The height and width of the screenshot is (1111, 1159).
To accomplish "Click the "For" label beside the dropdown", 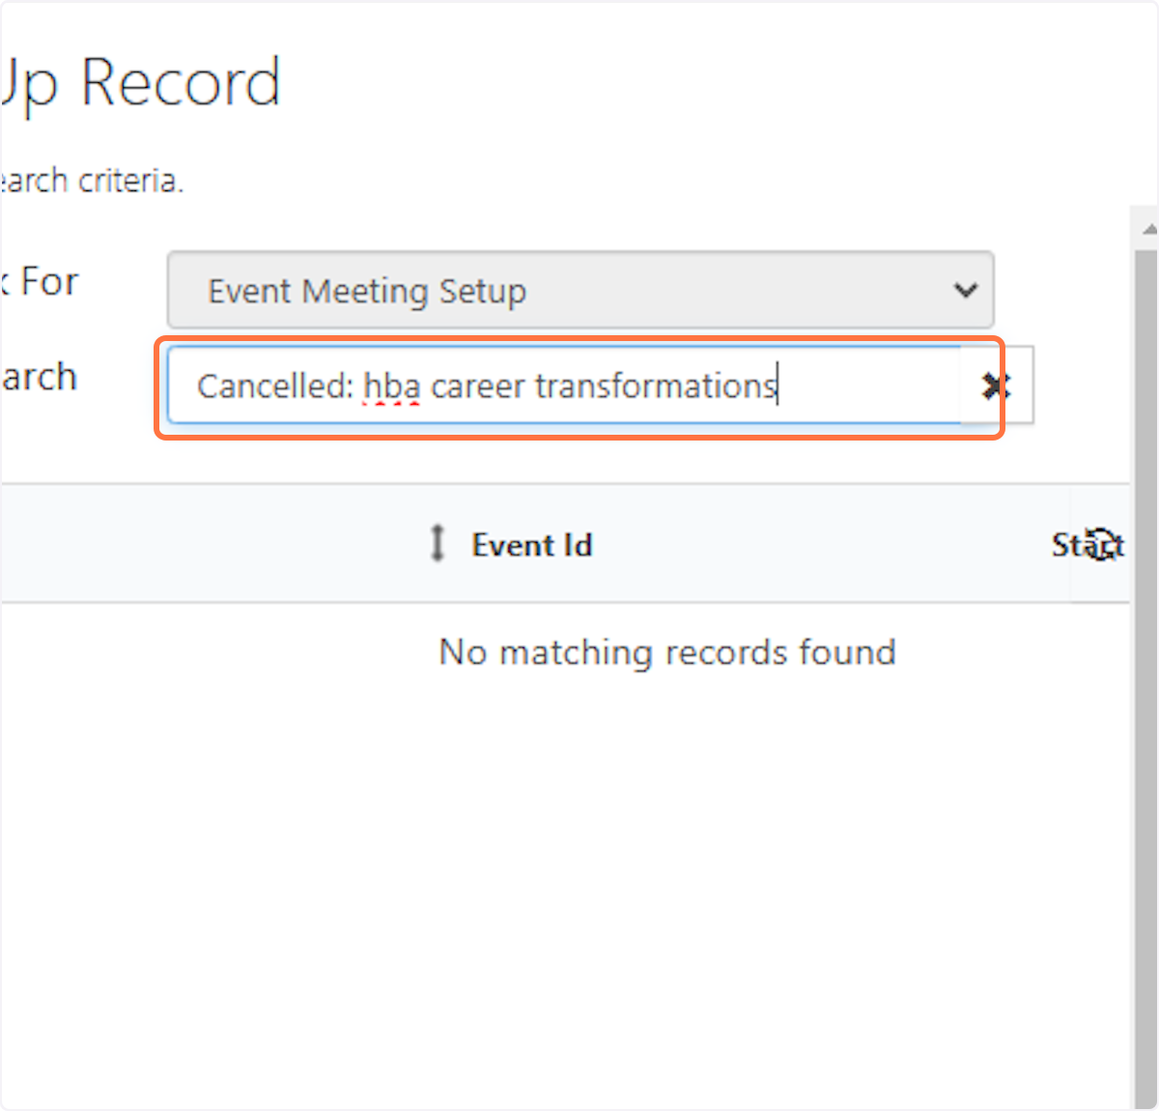I will point(48,282).
